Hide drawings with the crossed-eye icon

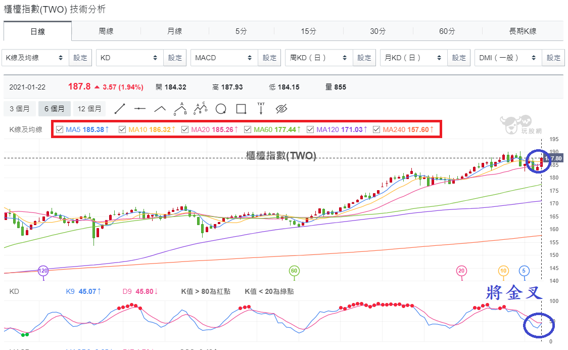[281, 109]
